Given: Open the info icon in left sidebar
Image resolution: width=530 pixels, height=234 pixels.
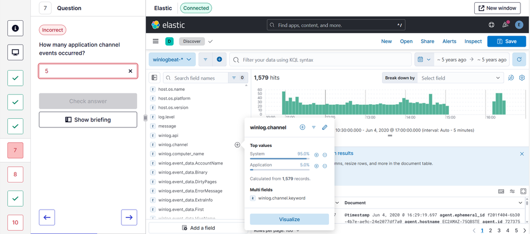Looking at the screenshot, I should pos(15,28).
